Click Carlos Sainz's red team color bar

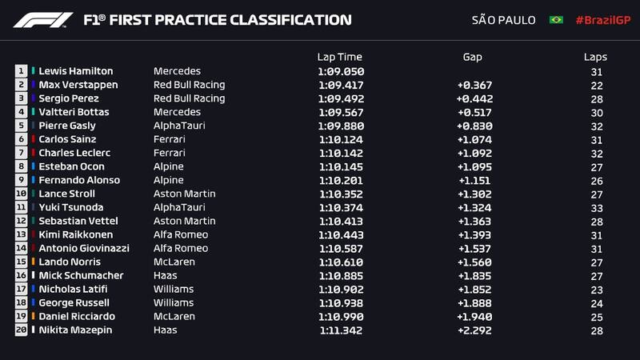[34, 139]
